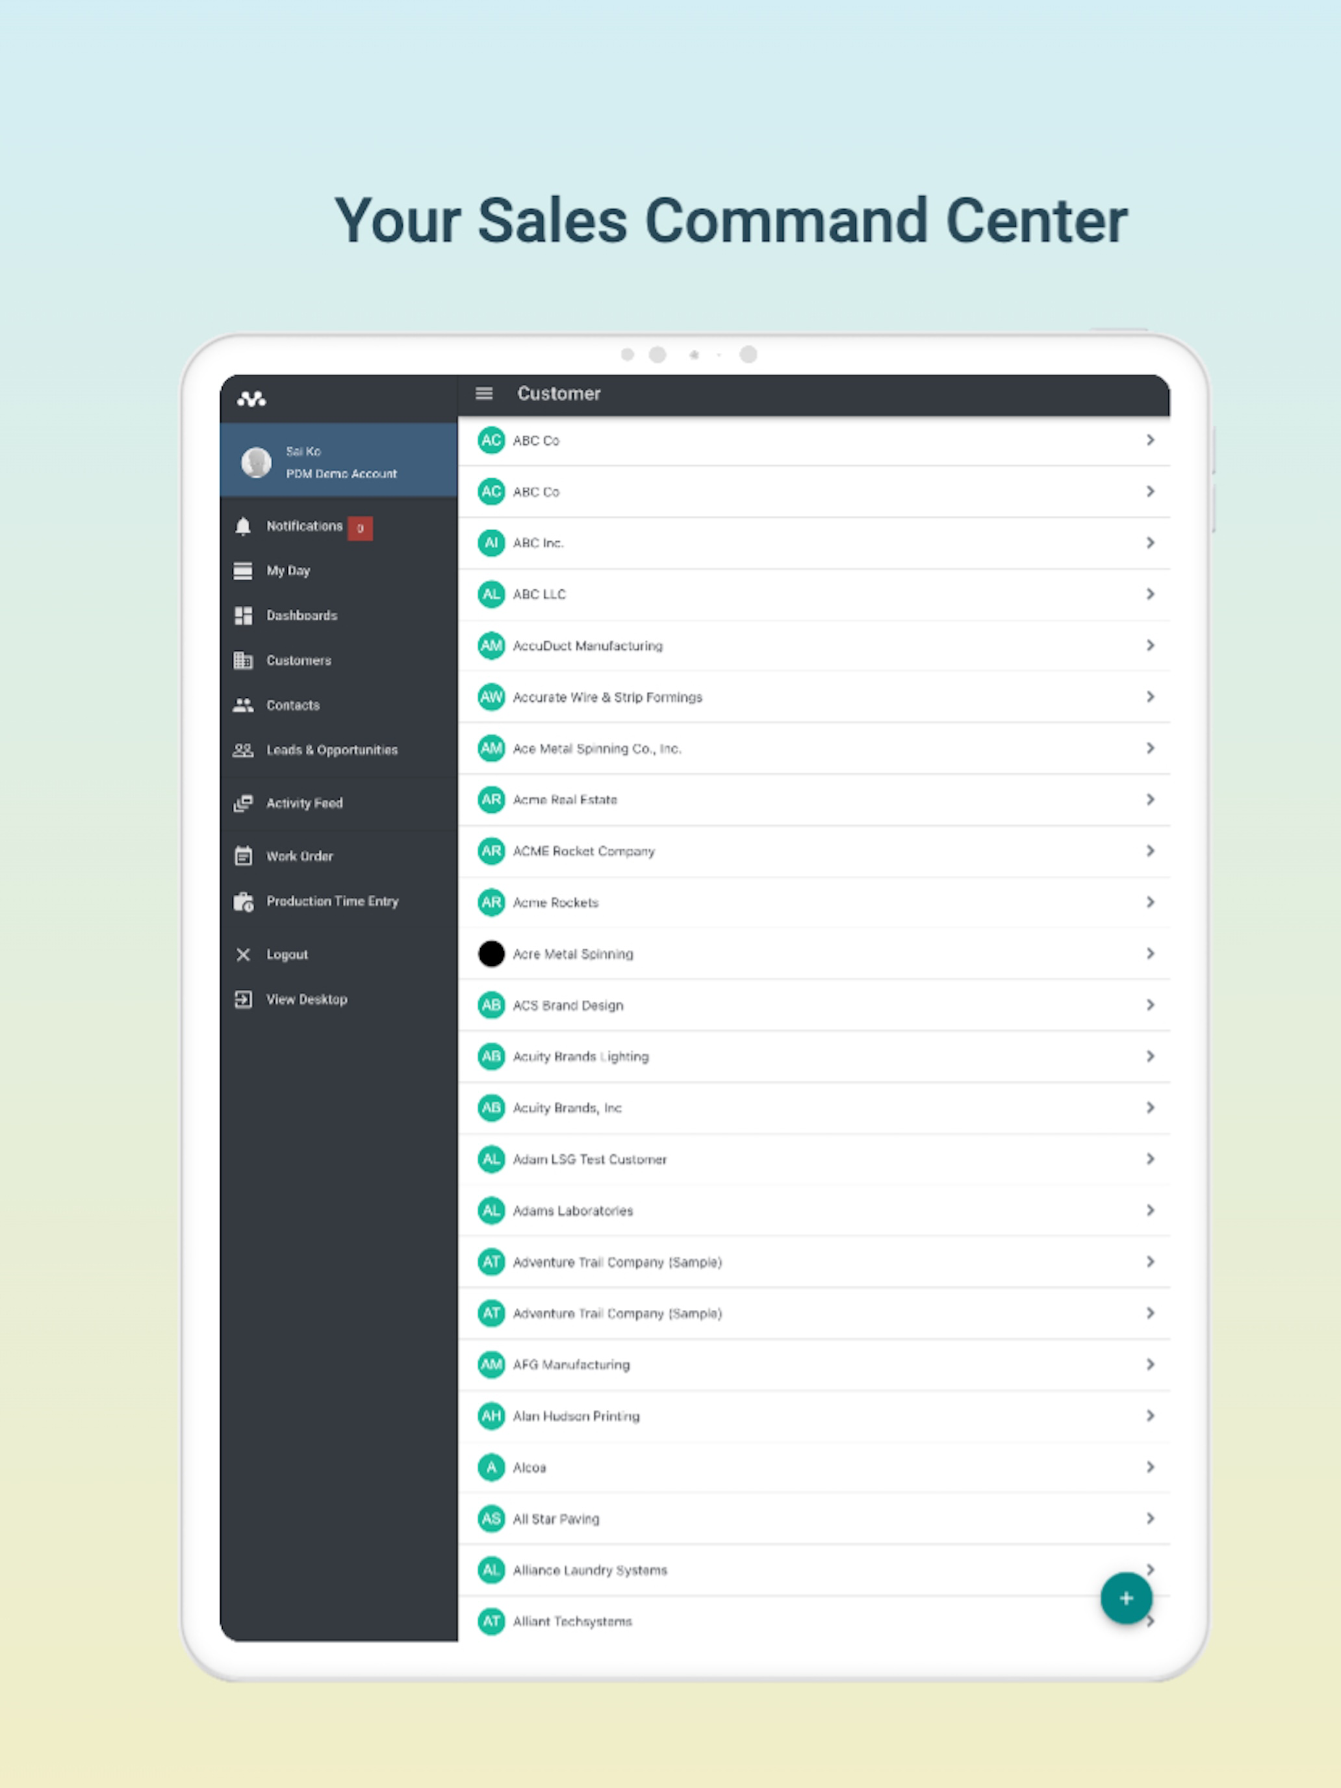Open All Star Paving customer
This screenshot has width=1341, height=1788.
[813, 1519]
